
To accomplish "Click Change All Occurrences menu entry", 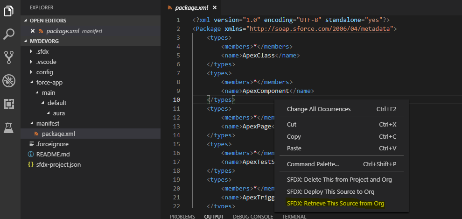I will 318,109.
